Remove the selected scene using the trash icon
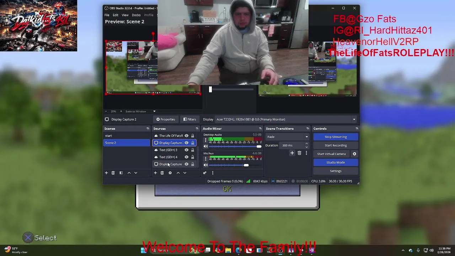The height and width of the screenshot is (256, 455). click(113, 173)
